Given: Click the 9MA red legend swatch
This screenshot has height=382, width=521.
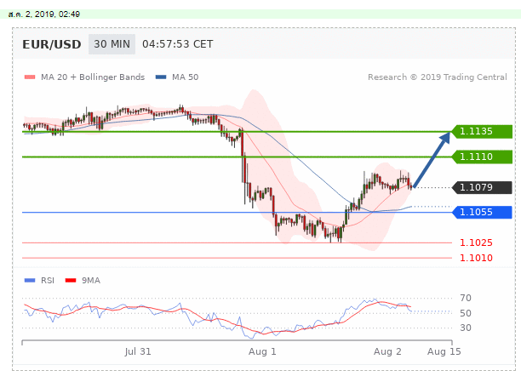Looking at the screenshot, I should [71, 281].
